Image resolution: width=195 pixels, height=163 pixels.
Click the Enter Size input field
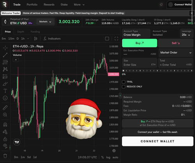point(140,63)
